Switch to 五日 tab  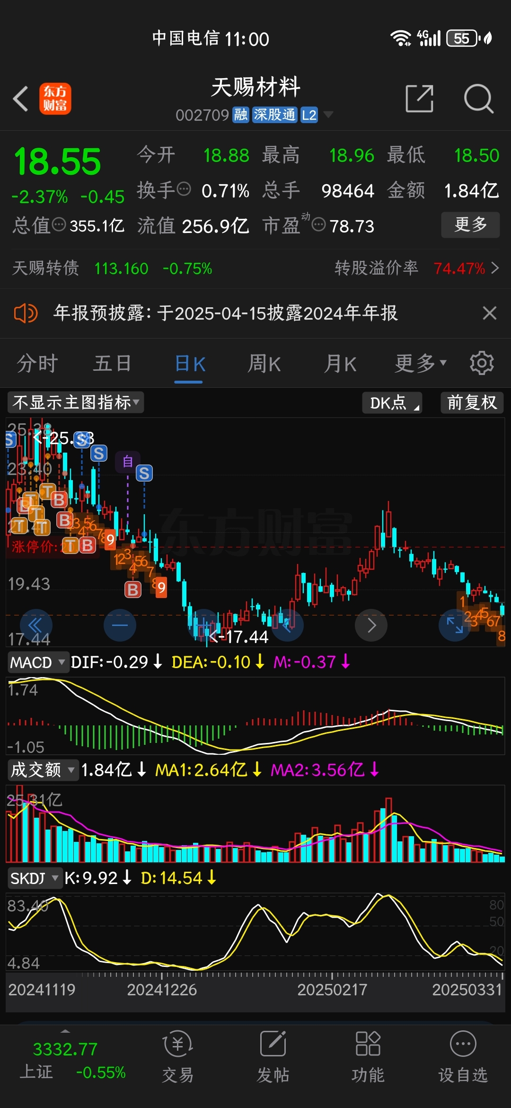[x=113, y=363]
